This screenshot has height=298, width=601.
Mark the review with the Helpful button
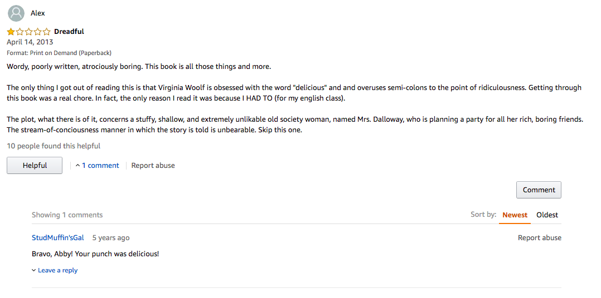[35, 166]
